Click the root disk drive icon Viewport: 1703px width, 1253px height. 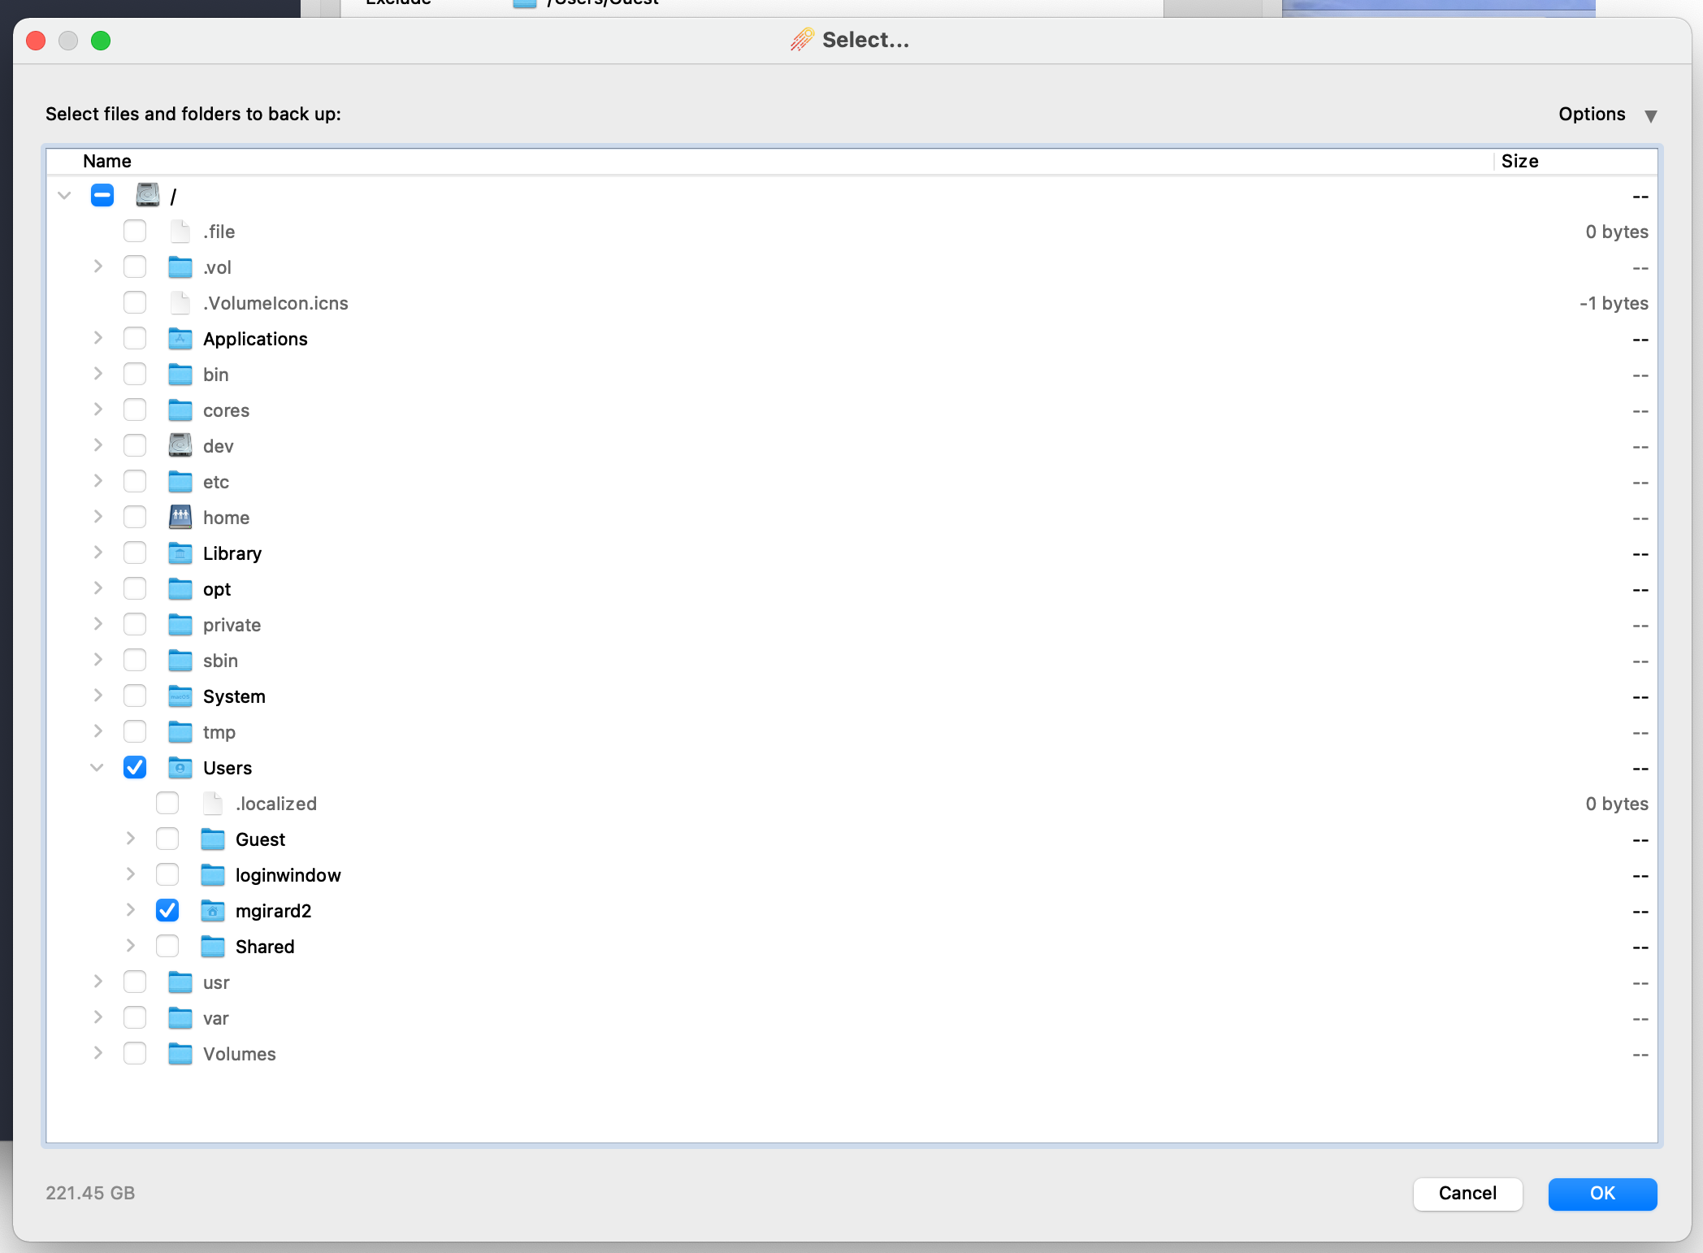click(x=148, y=195)
